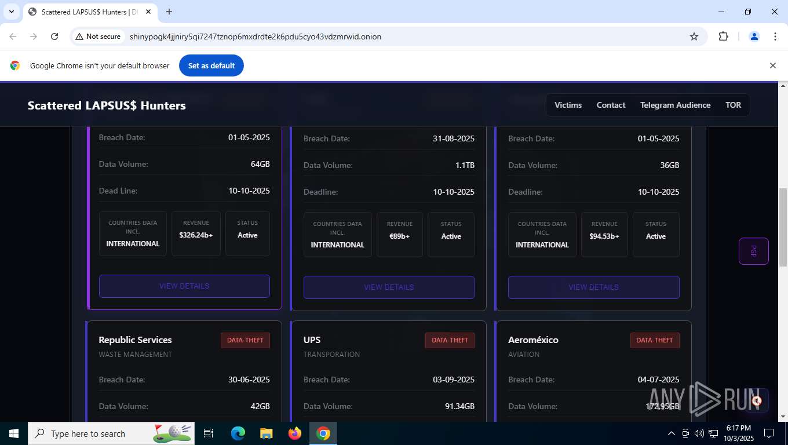View details of the 36GB breach card

coord(593,287)
